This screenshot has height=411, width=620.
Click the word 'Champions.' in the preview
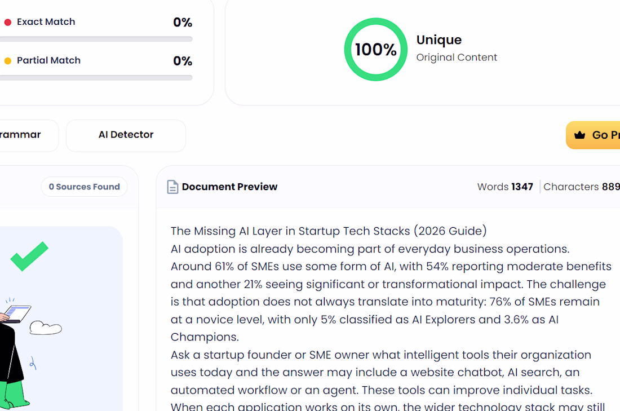tap(205, 337)
